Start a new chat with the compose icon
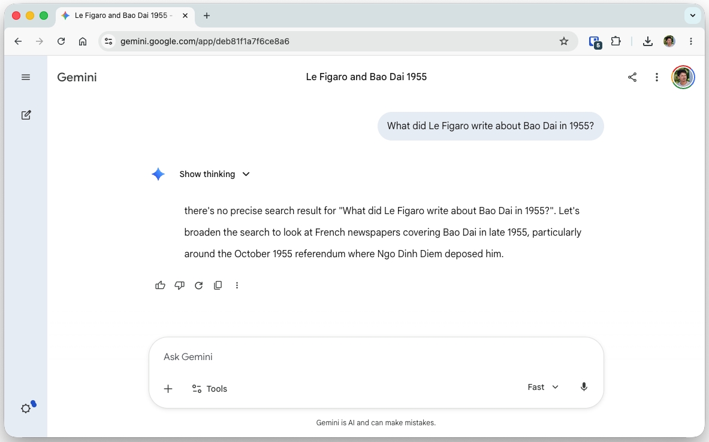The width and height of the screenshot is (709, 442). (x=26, y=115)
